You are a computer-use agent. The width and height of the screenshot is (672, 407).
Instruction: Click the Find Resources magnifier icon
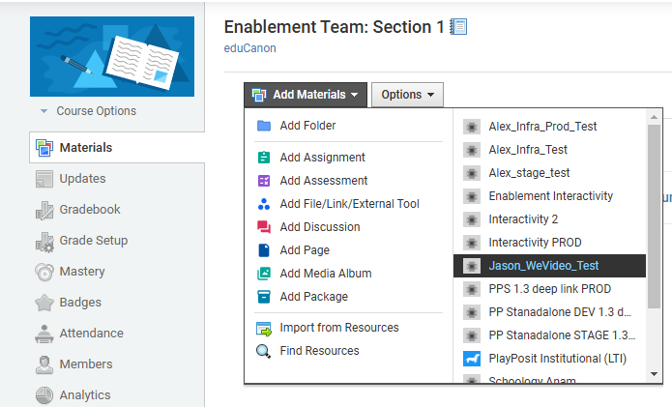(x=263, y=351)
